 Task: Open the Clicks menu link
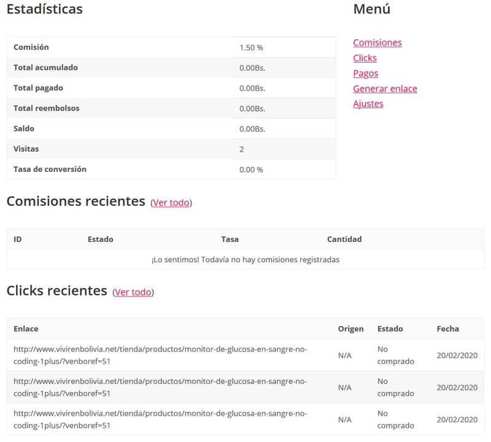(365, 58)
